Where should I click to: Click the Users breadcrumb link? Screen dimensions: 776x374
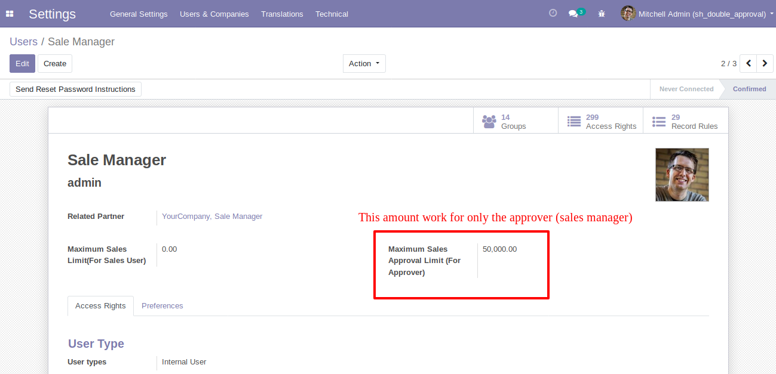coord(23,42)
